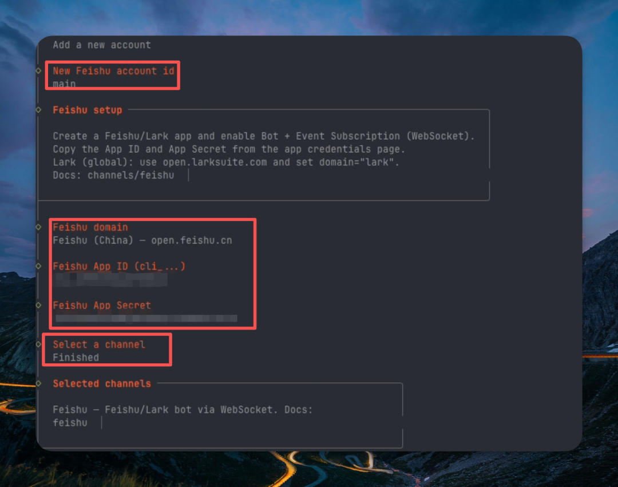Click the lowercase 'feishu' docs text

(x=70, y=423)
